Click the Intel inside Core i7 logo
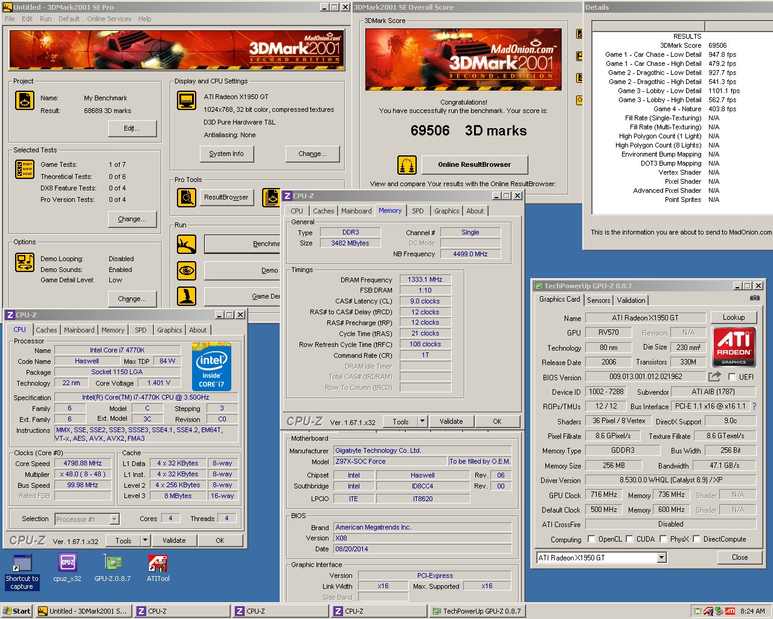 [211, 367]
